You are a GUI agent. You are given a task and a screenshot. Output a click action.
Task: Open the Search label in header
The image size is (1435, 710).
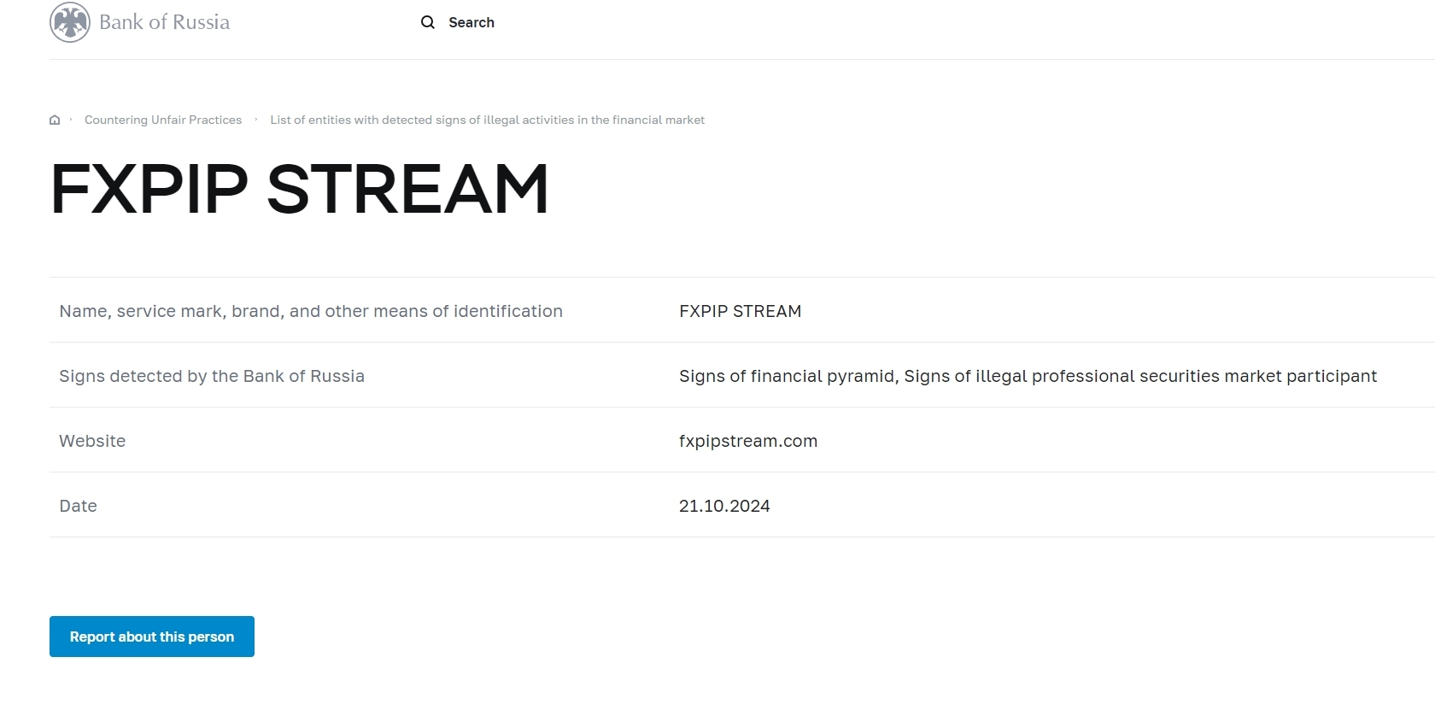(471, 22)
